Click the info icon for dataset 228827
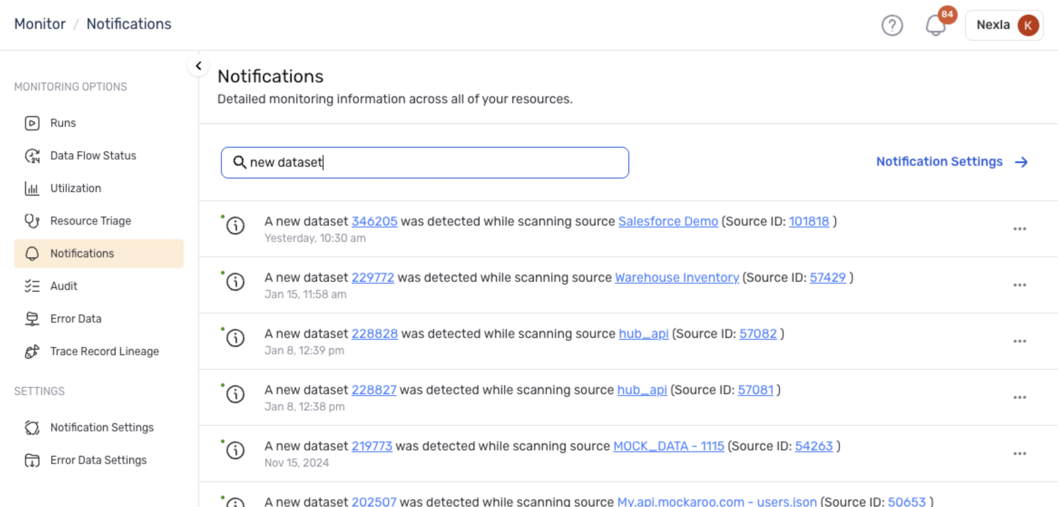This screenshot has height=507, width=1058. (x=235, y=394)
